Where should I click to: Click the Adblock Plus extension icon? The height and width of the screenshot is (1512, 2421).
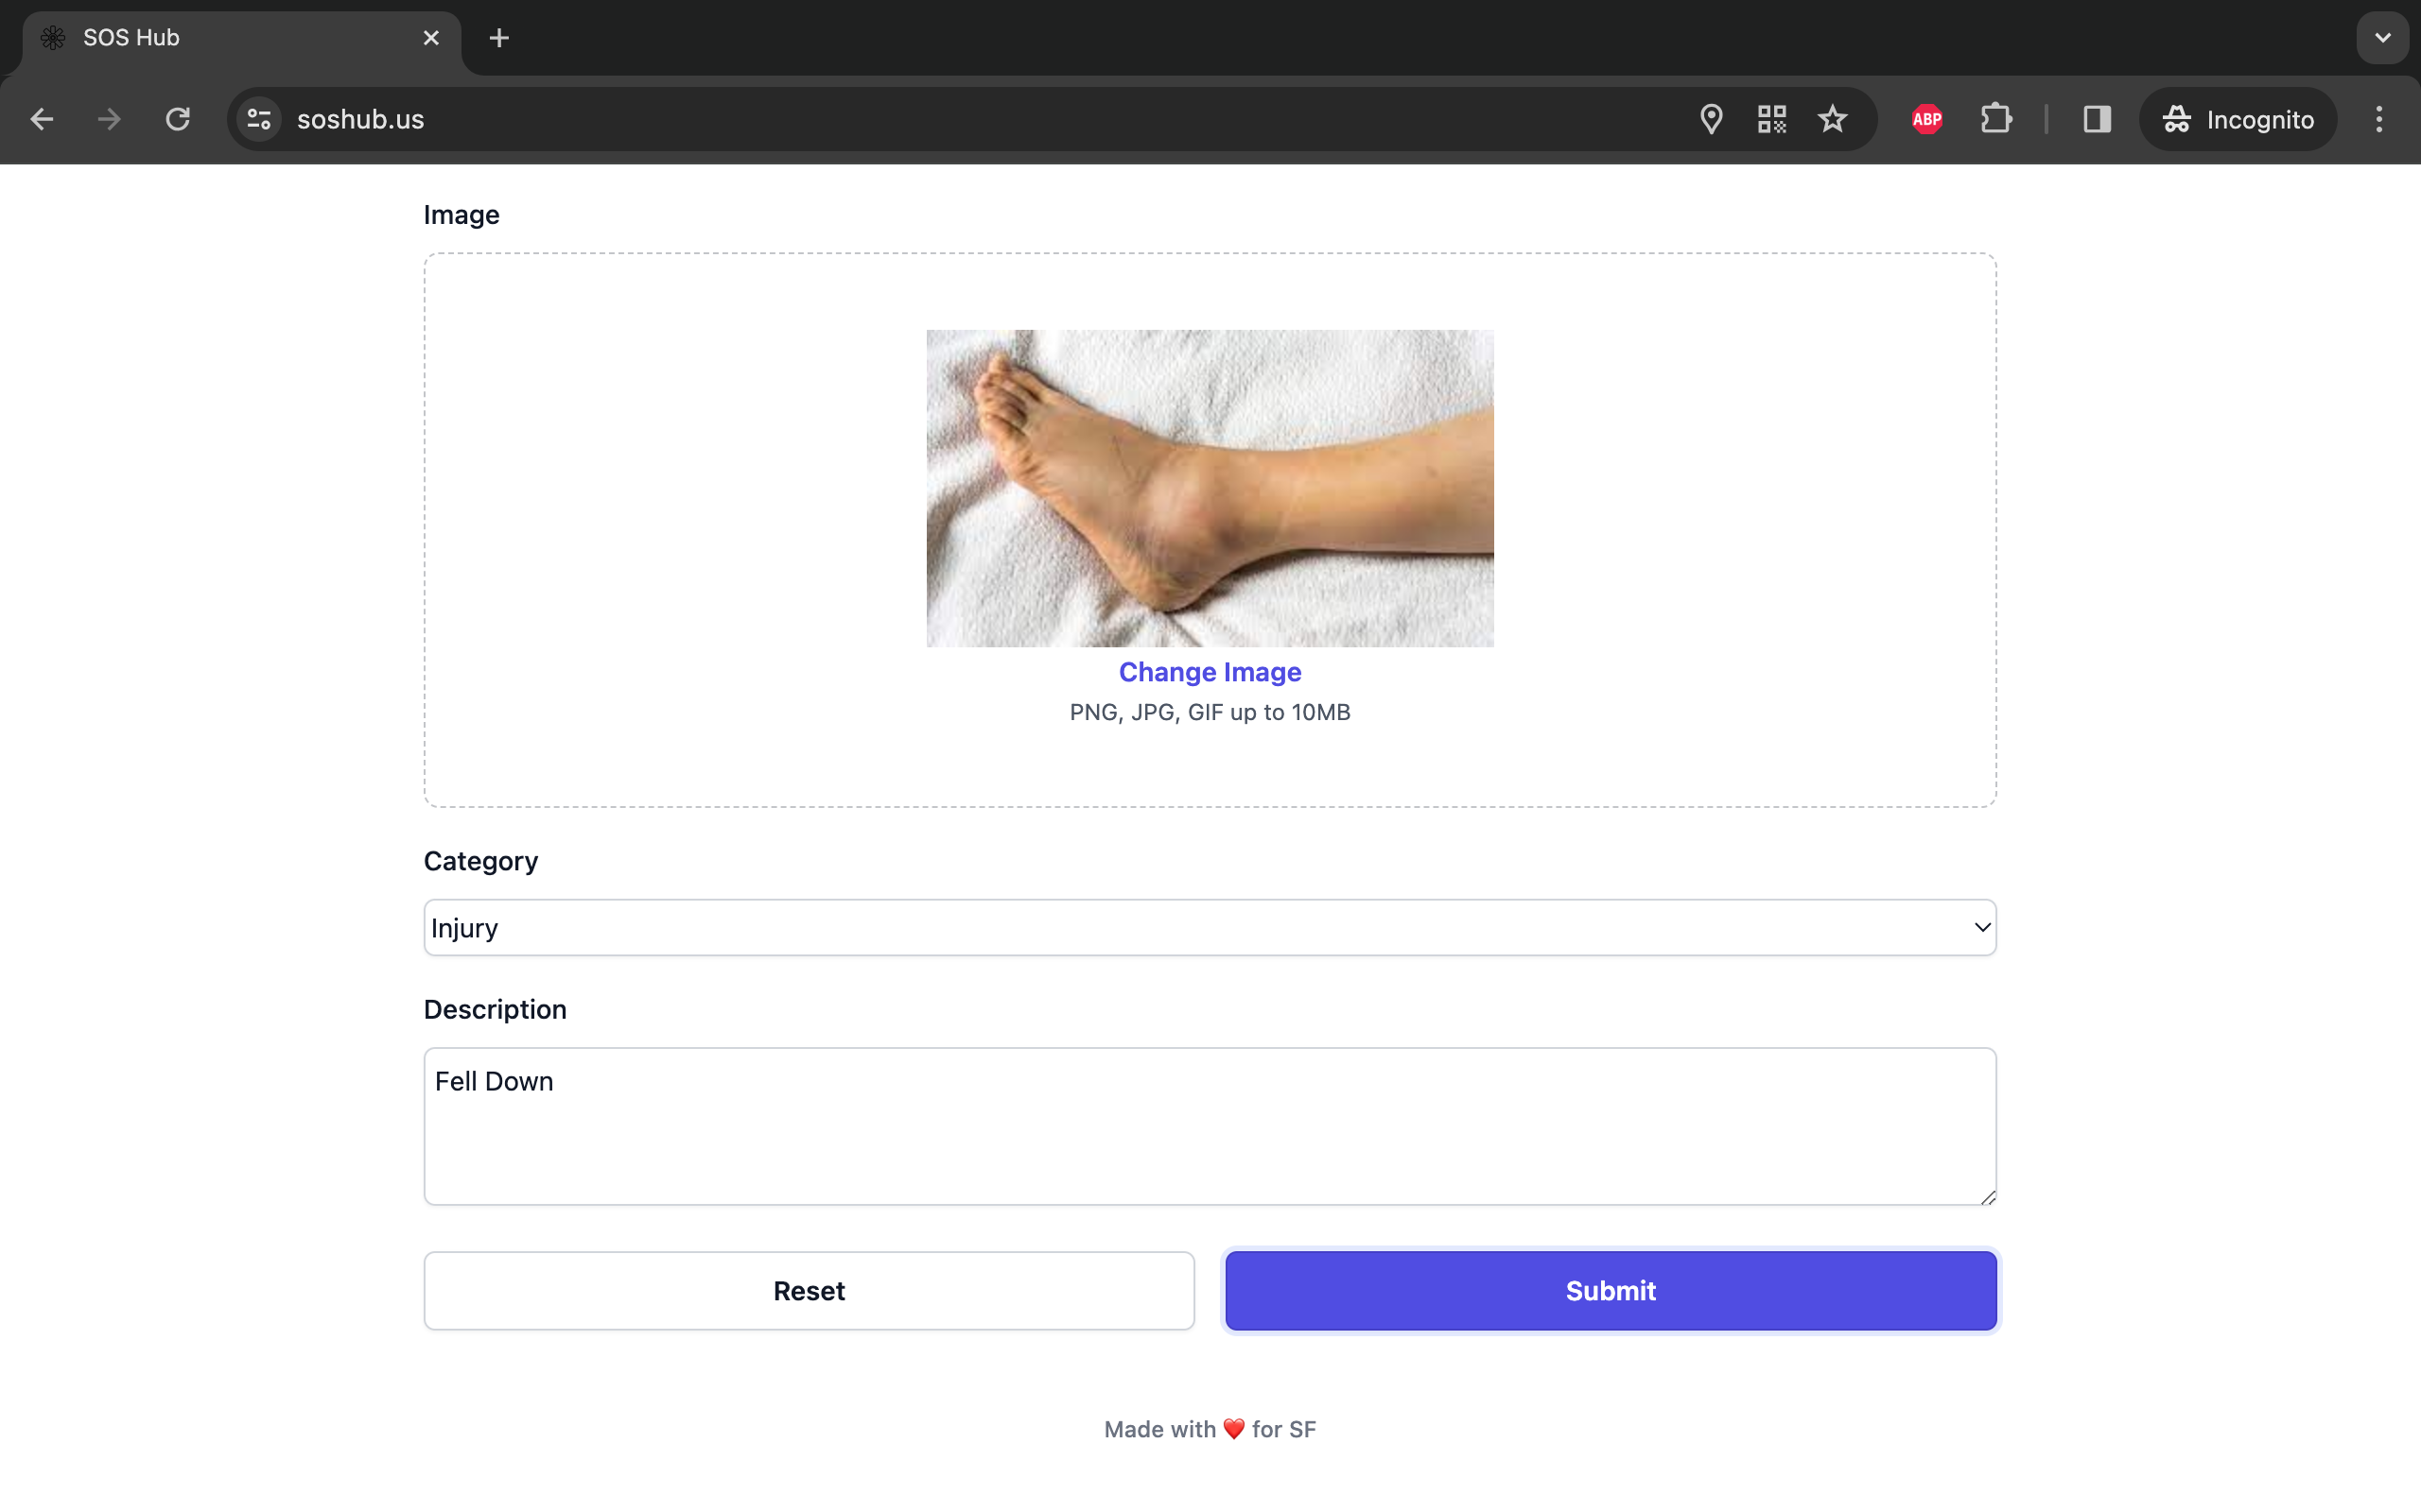click(x=1925, y=119)
